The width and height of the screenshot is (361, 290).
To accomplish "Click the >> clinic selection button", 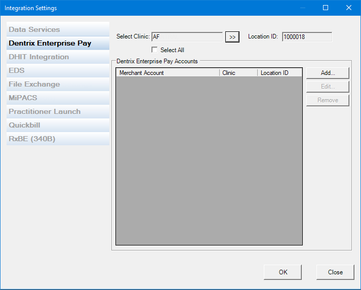I will click(232, 37).
